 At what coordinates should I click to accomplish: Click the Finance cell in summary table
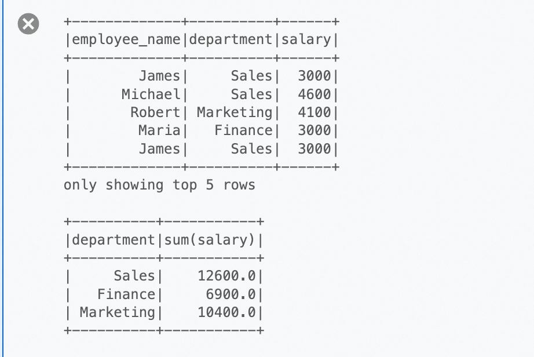126,294
